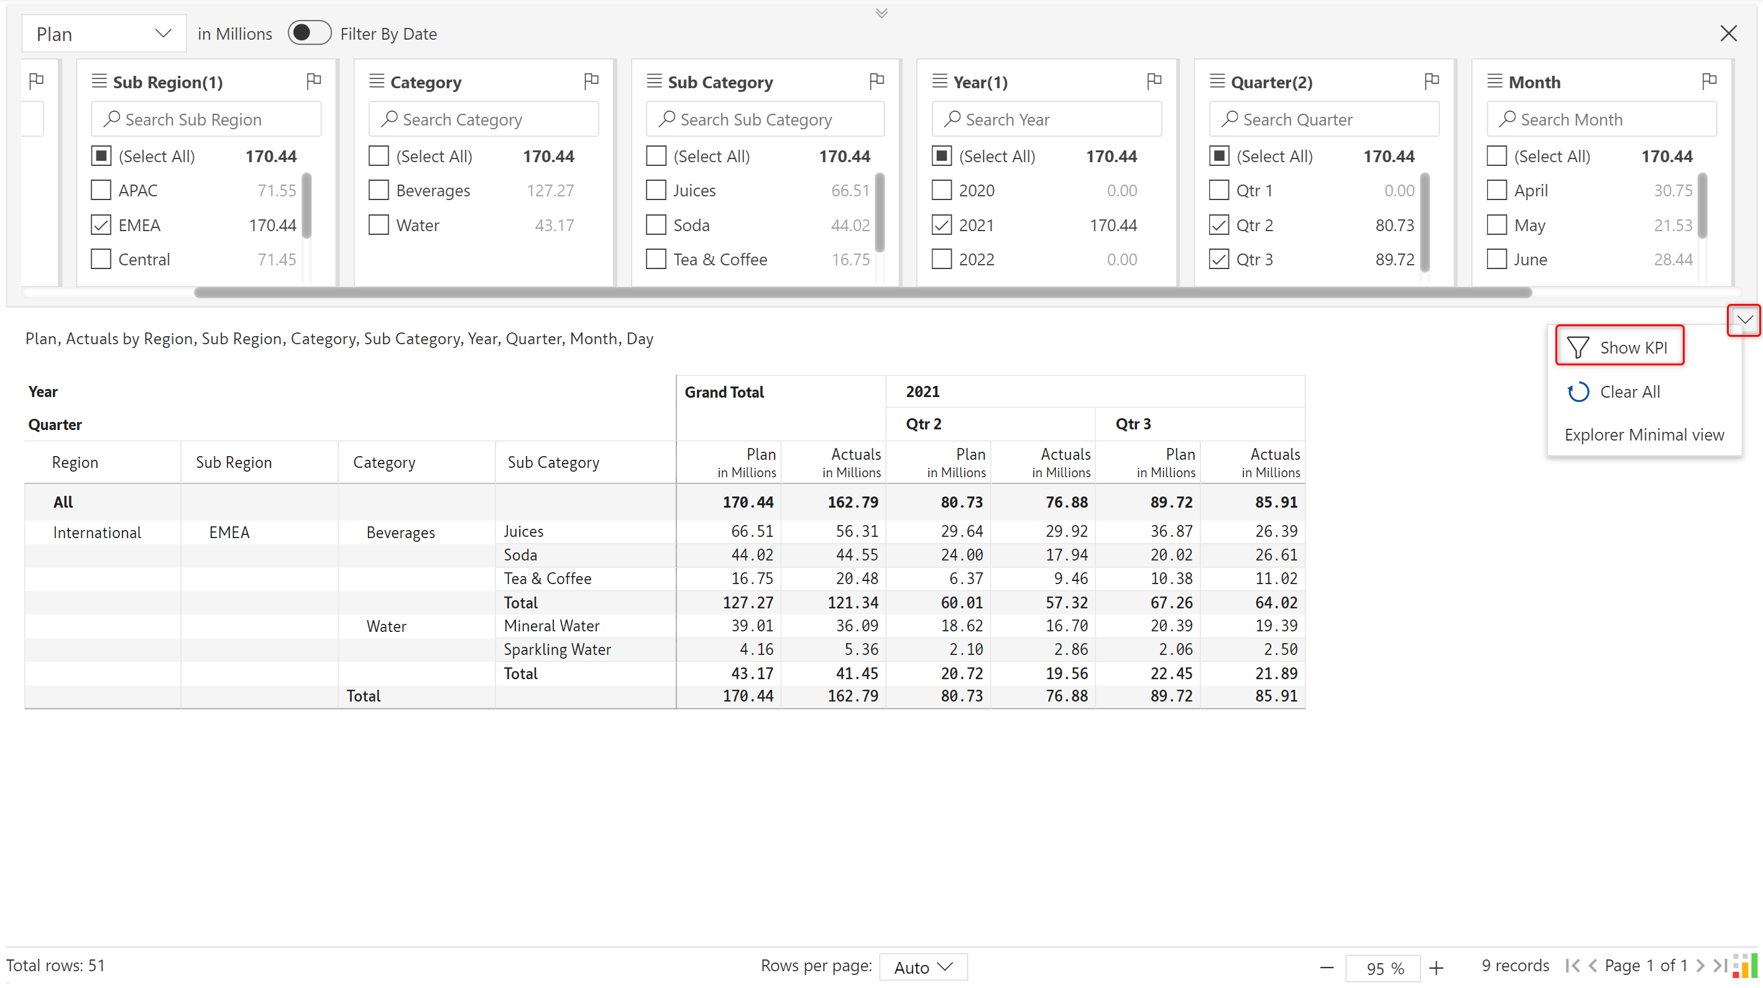Choose Explorer Minimal view option
1763x988 pixels.
coord(1644,434)
